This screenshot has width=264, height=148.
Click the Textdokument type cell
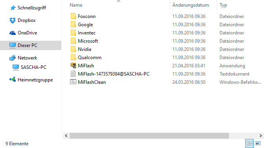pyautogui.click(x=234, y=74)
